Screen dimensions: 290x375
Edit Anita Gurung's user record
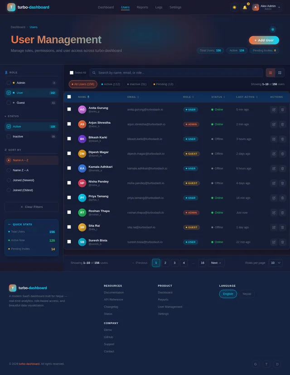[x=274, y=110]
